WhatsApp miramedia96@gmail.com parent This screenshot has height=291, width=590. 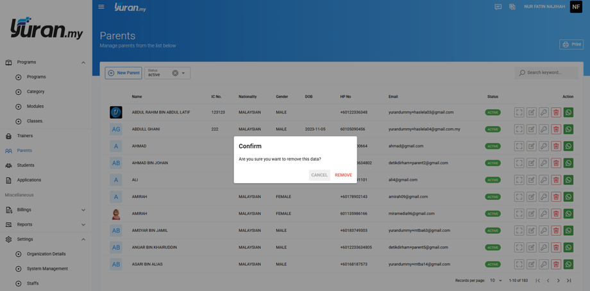click(x=568, y=213)
